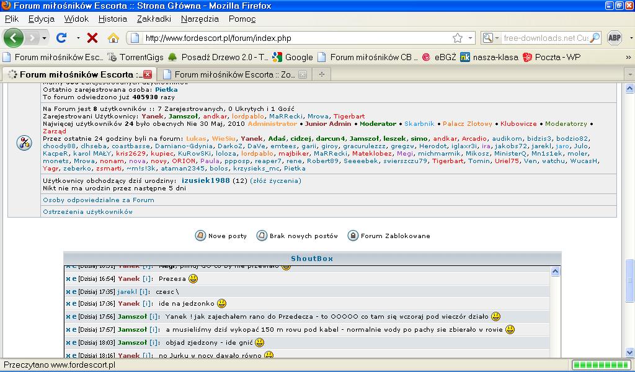Open the Narzędzia menu

pos(200,19)
